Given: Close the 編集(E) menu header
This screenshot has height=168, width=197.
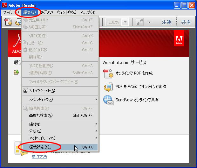Looking at the screenshot, I should 30,12.
